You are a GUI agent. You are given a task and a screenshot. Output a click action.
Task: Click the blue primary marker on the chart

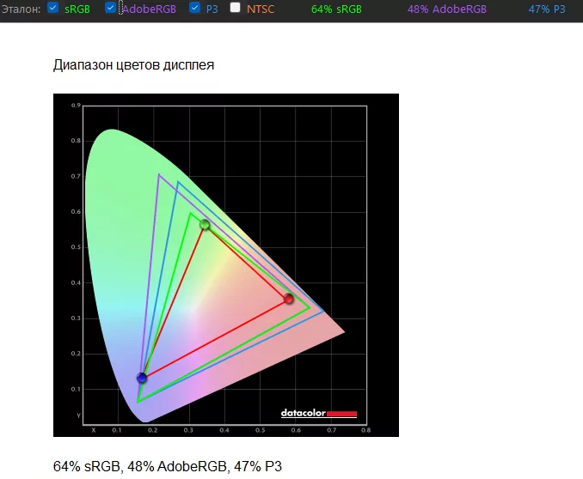click(142, 378)
